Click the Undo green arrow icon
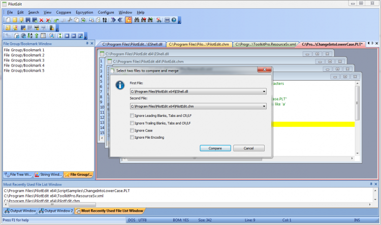This screenshot has height=225, width=381. click(56, 20)
